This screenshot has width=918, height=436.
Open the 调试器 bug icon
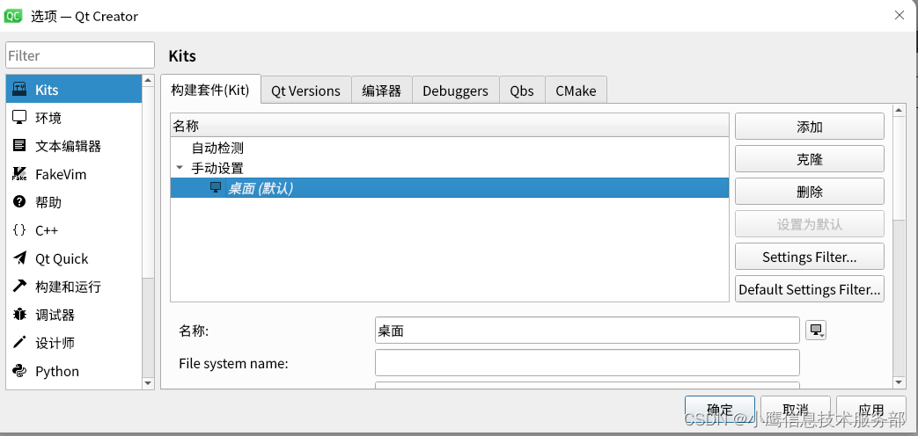click(x=19, y=315)
